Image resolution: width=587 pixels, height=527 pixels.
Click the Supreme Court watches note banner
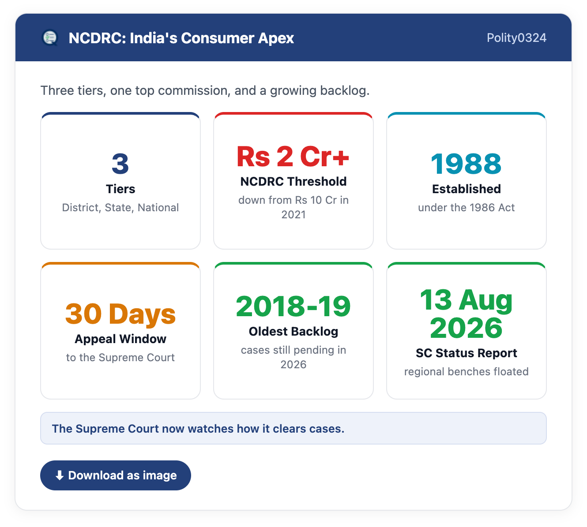293,428
